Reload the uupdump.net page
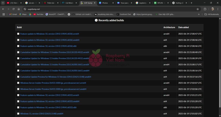 (13, 9)
